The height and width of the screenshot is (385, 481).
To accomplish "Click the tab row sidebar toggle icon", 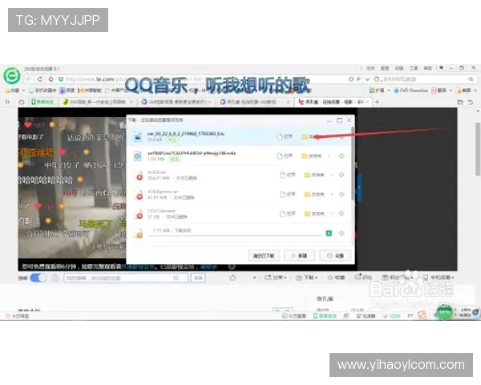I will (x=8, y=102).
